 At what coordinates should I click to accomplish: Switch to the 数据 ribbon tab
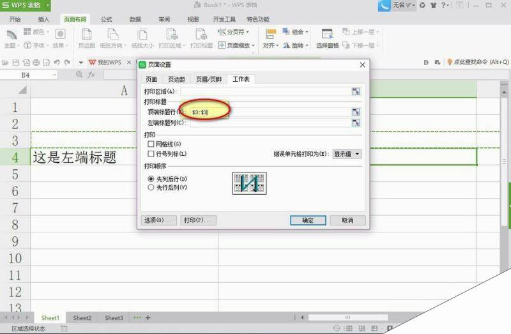pos(135,19)
